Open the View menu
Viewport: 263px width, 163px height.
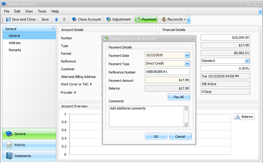click(29, 11)
